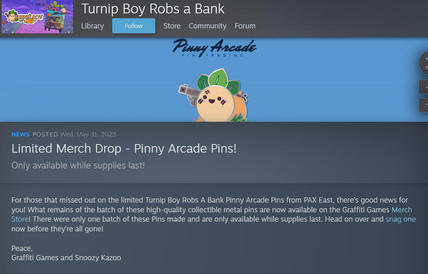This screenshot has width=428, height=274.
Task: Go to the Community hub
Action: [x=207, y=26]
